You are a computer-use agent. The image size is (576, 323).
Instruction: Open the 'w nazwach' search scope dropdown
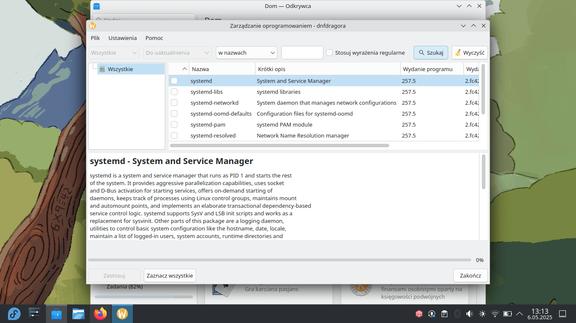pos(247,53)
